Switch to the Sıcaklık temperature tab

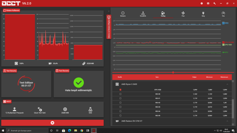click(x=143, y=14)
